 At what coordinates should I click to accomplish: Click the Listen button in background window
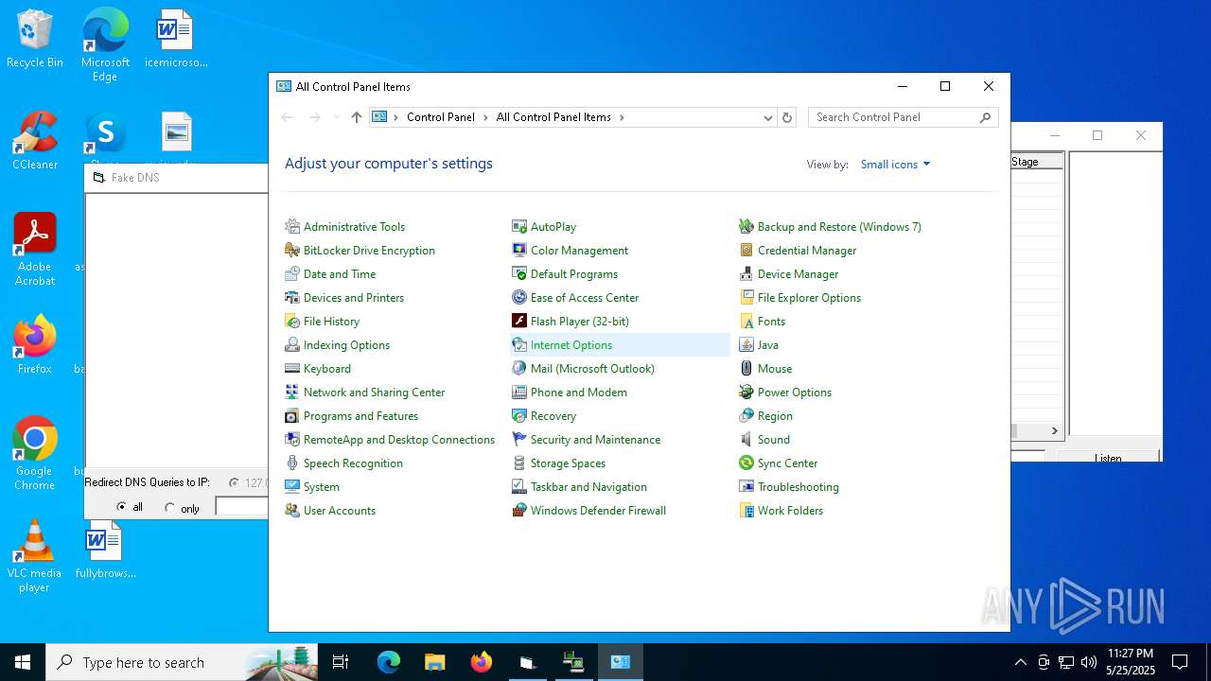click(x=1108, y=457)
